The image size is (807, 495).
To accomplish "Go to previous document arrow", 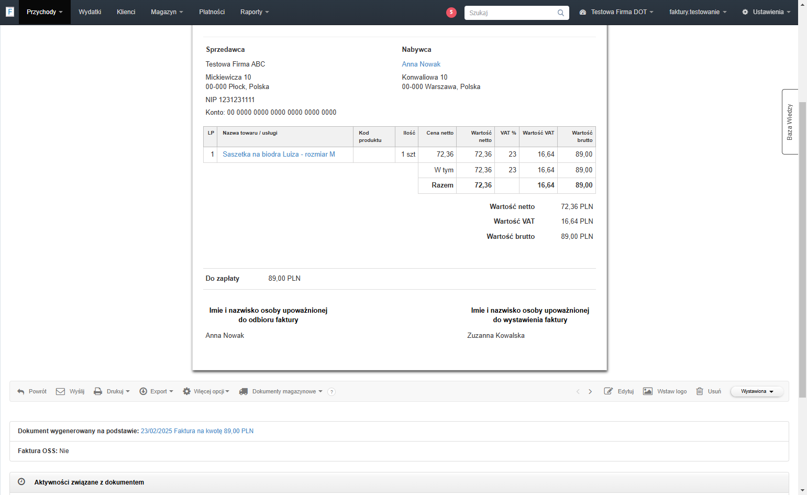I will pos(578,391).
